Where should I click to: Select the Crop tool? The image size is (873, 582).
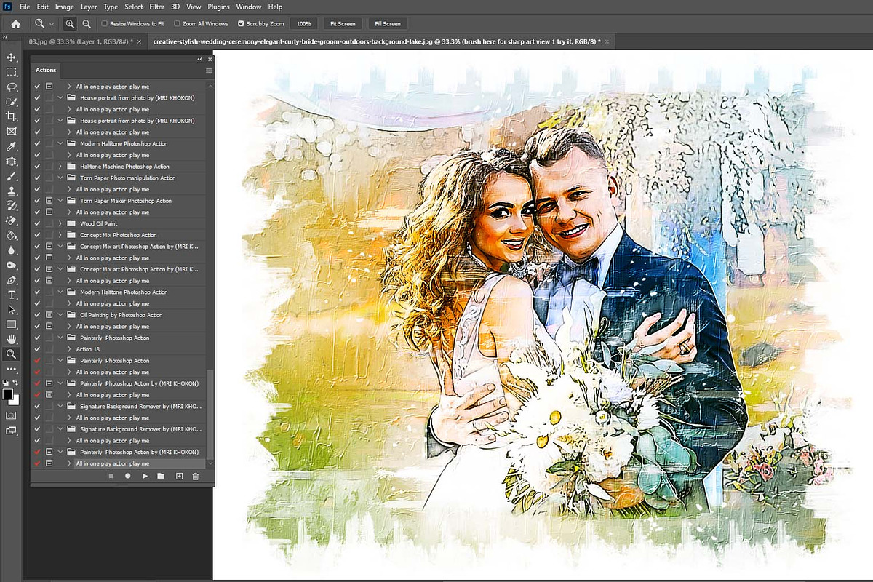point(11,116)
